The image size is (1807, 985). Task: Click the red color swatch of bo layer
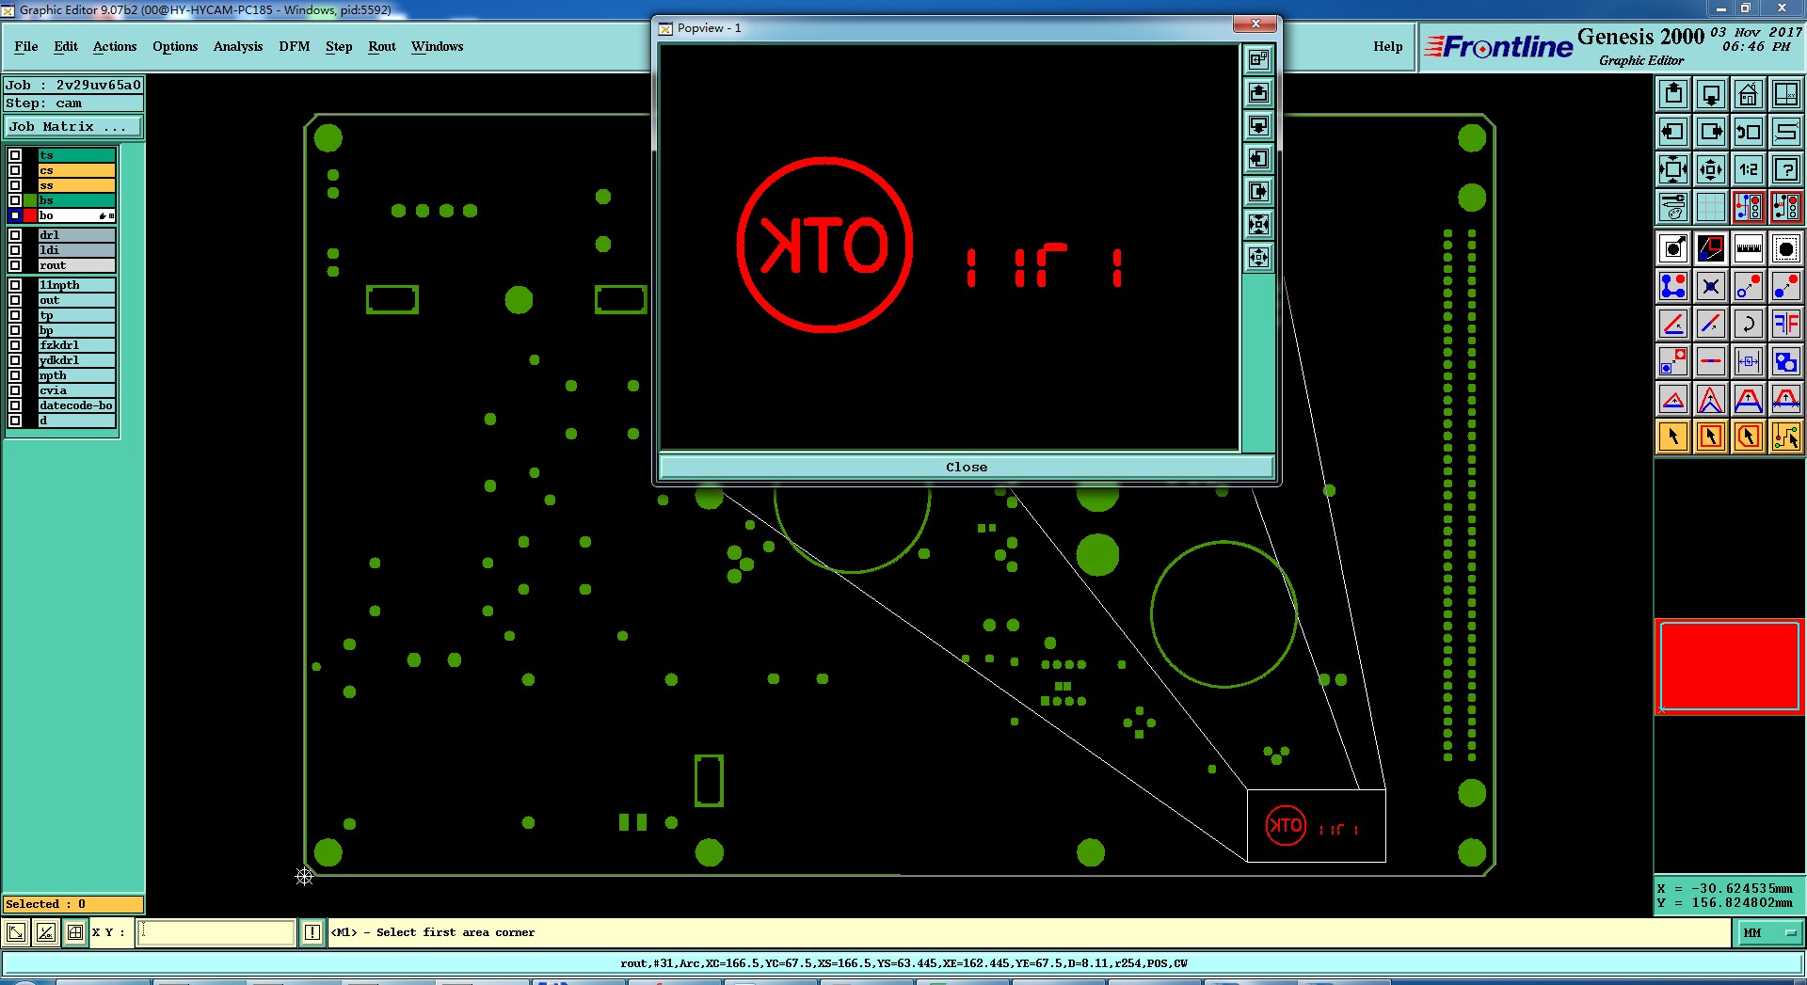pos(30,215)
